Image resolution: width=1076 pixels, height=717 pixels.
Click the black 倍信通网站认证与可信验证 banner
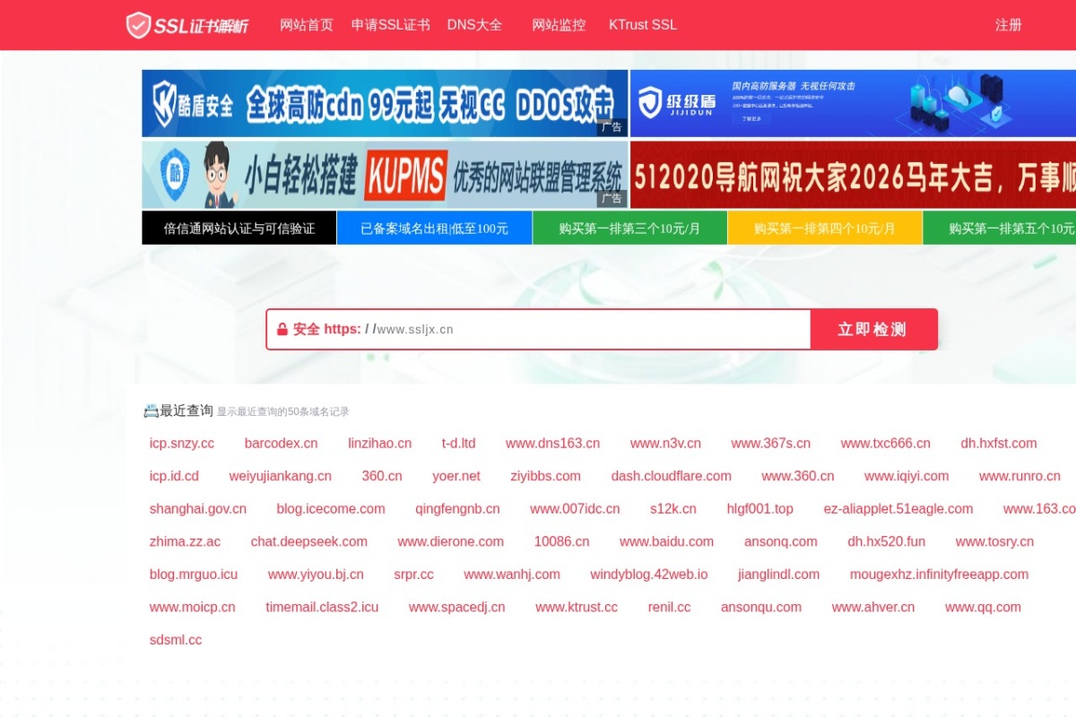239,228
